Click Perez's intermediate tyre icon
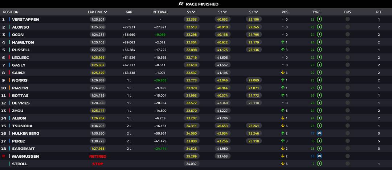Screen dimensions: 392x170 [x=319, y=141]
